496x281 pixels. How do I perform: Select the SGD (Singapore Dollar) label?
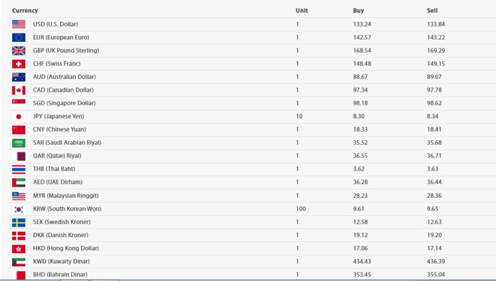coord(63,103)
